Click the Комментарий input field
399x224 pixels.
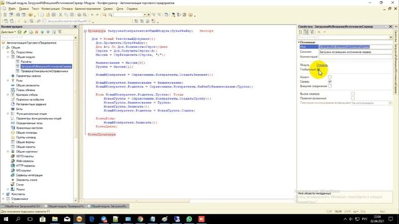tap(355, 57)
